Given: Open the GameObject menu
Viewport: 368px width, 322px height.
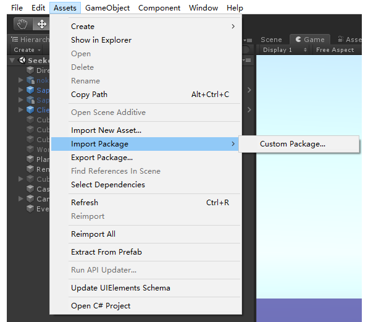Looking at the screenshot, I should point(107,8).
